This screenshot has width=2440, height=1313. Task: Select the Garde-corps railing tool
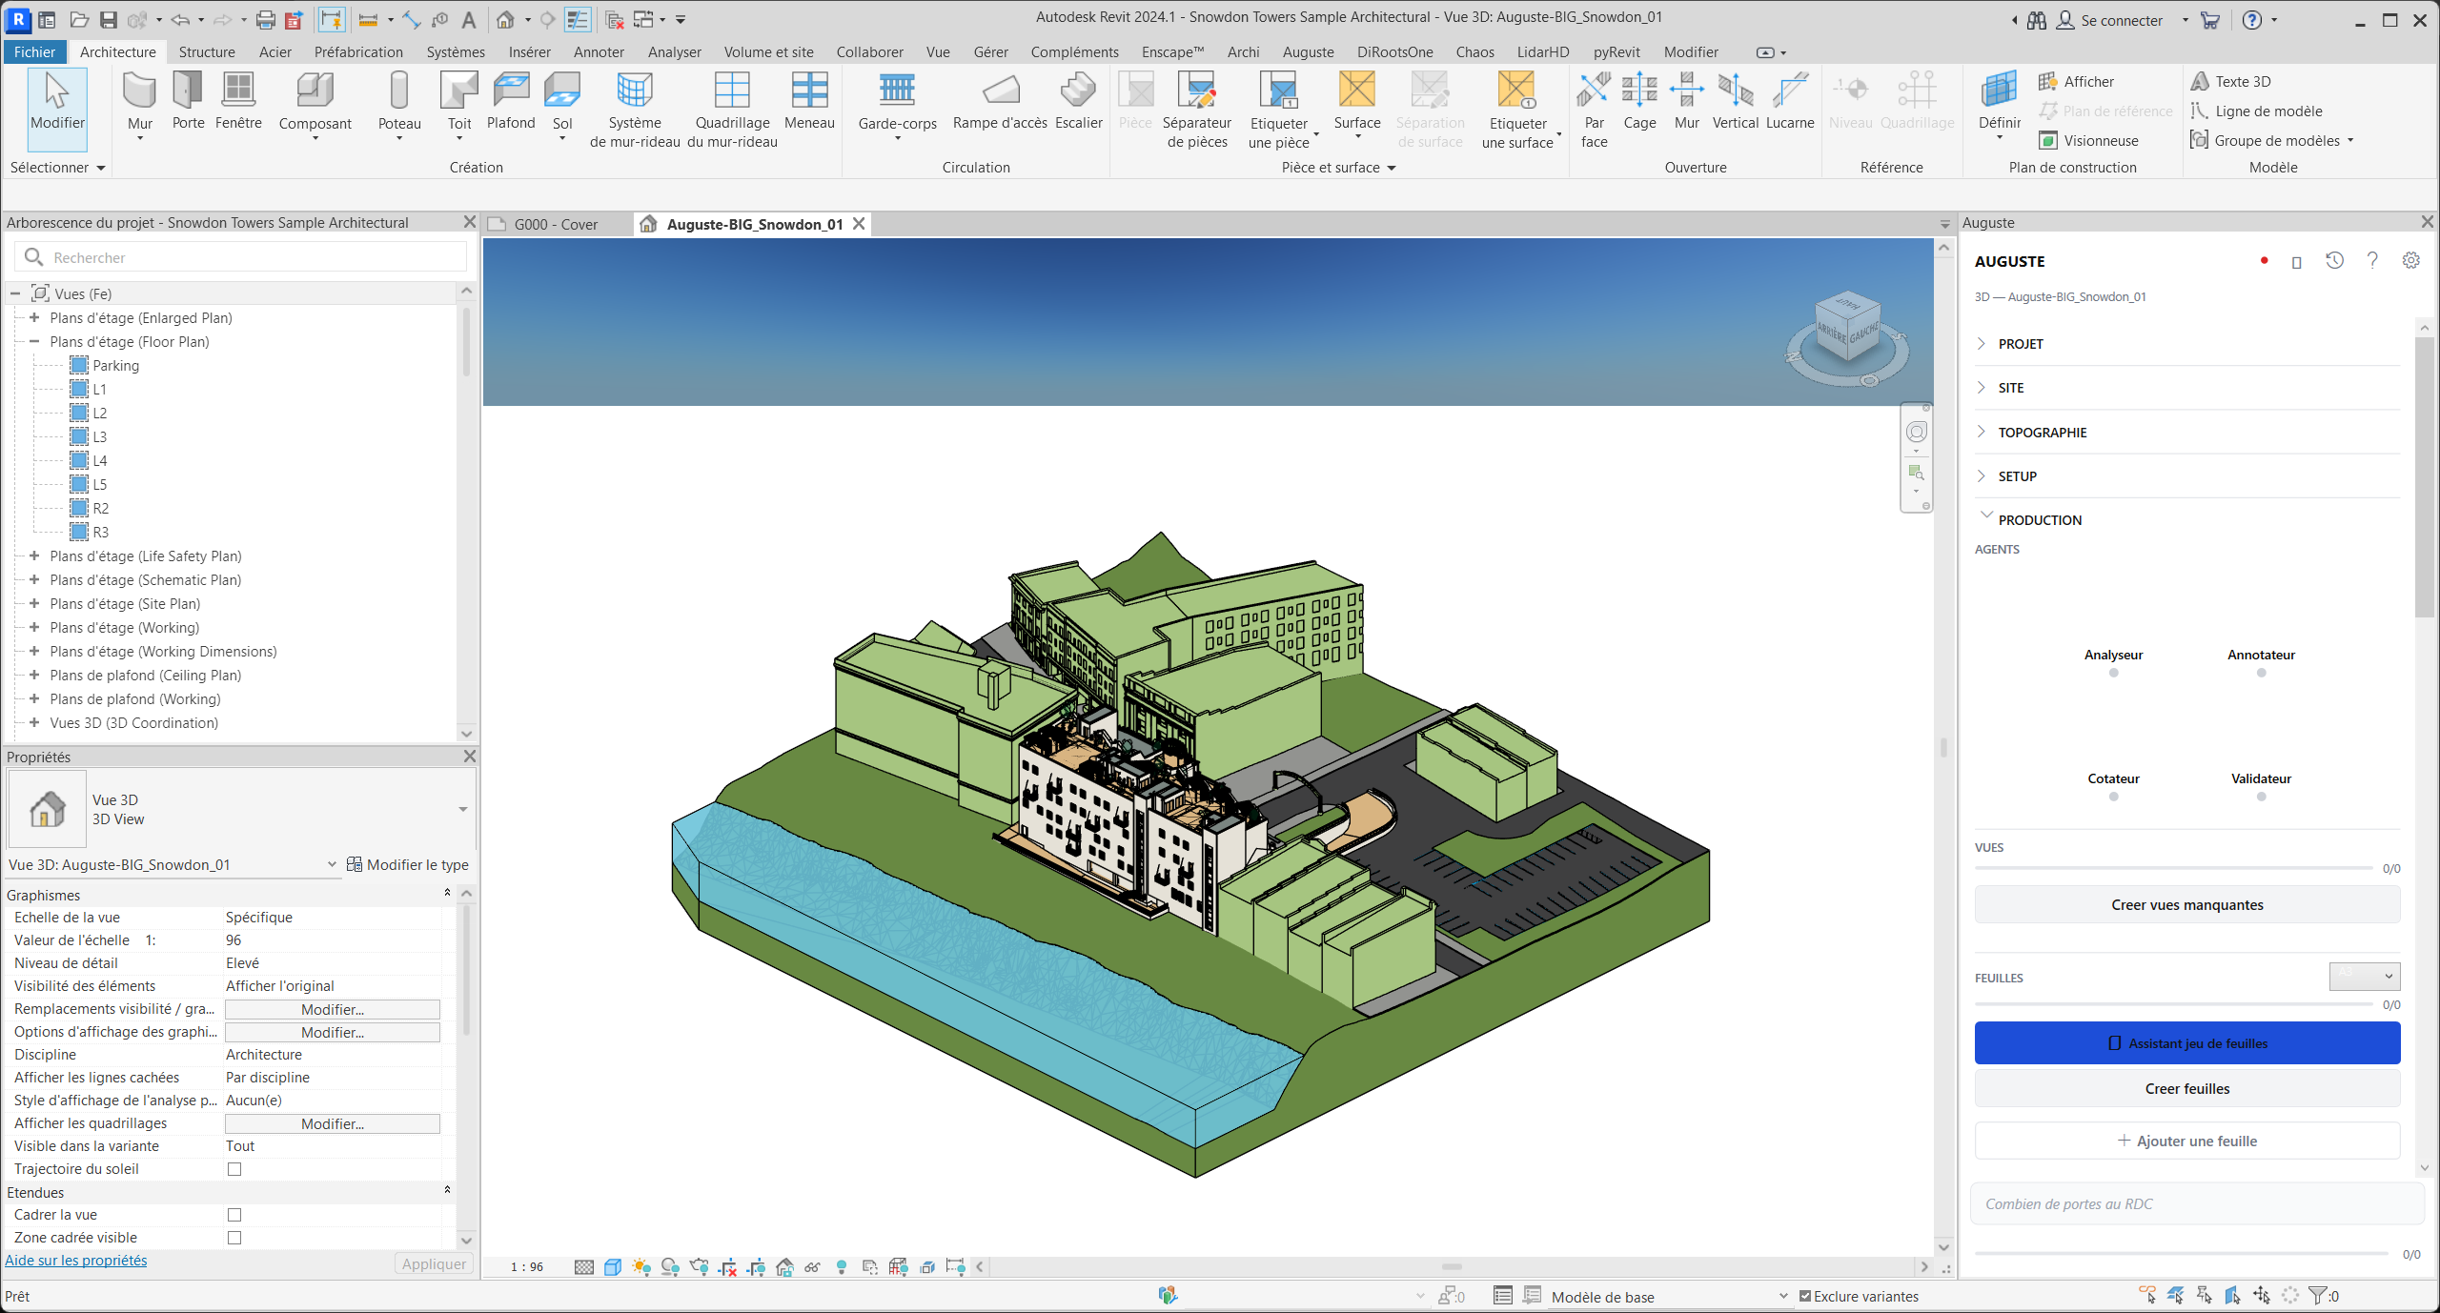coord(897,105)
